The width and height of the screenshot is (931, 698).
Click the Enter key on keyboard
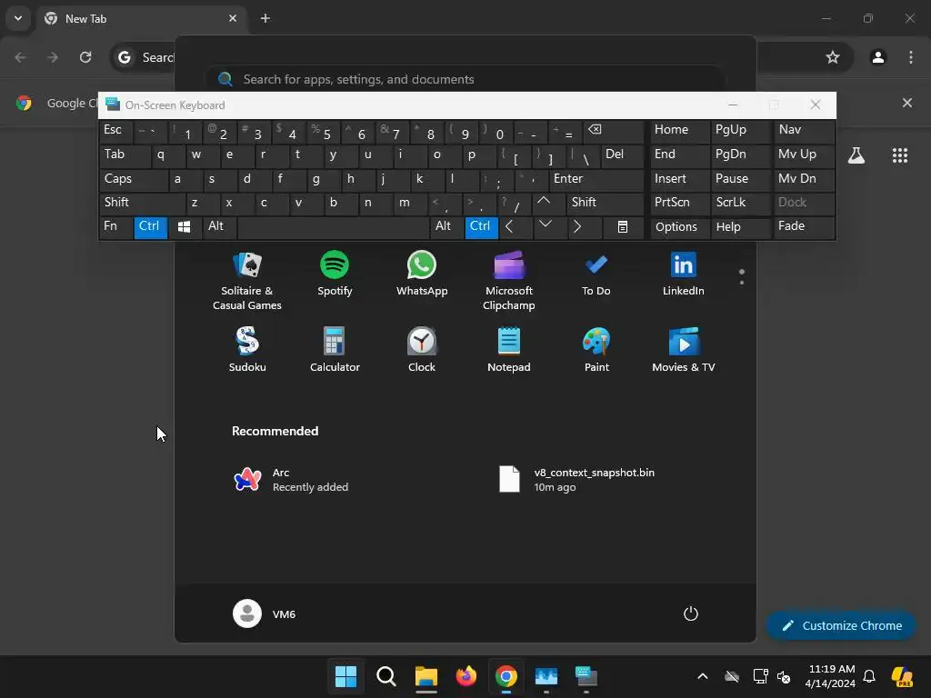click(x=596, y=179)
